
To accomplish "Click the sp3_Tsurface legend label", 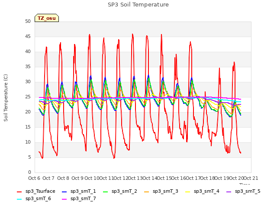I will coord(40,191).
